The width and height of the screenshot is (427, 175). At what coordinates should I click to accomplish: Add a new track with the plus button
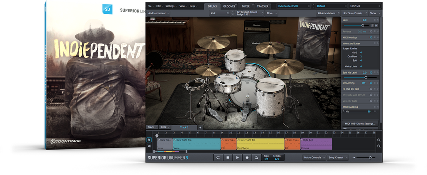click(x=200, y=127)
